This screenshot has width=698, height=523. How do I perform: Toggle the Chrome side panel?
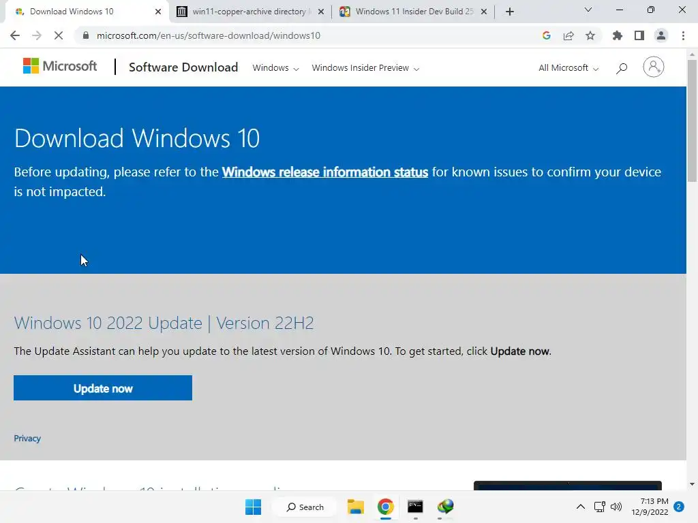(x=639, y=35)
